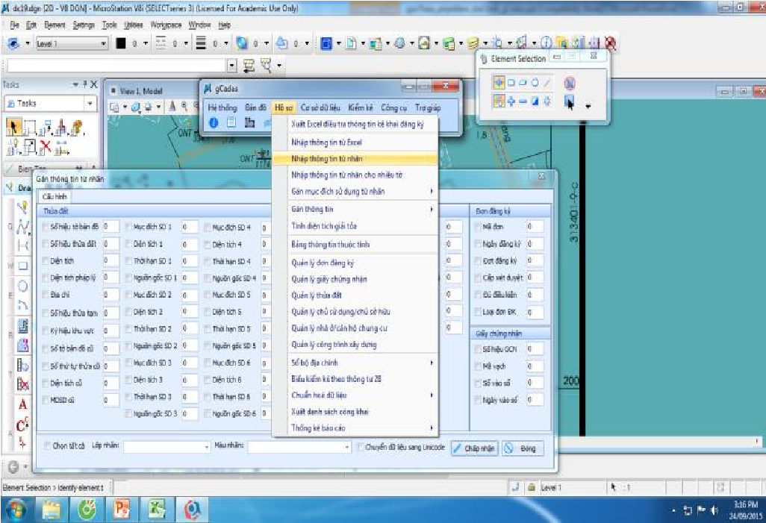
Task: Click the red delete element icon in the left toolbar
Action: point(23,384)
